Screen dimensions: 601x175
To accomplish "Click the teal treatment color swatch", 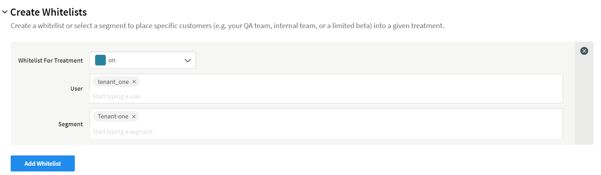I will pos(100,60).
